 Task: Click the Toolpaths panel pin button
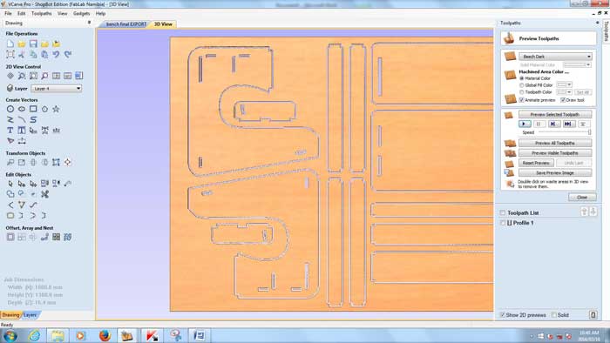click(x=597, y=23)
